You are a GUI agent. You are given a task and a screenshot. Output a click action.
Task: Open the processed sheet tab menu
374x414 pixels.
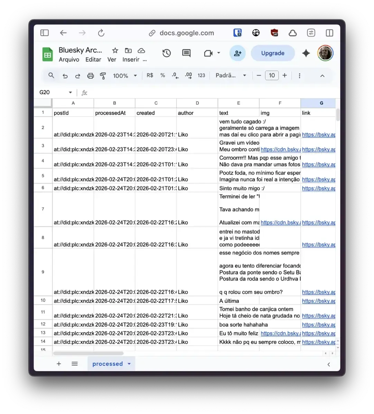tap(129, 364)
